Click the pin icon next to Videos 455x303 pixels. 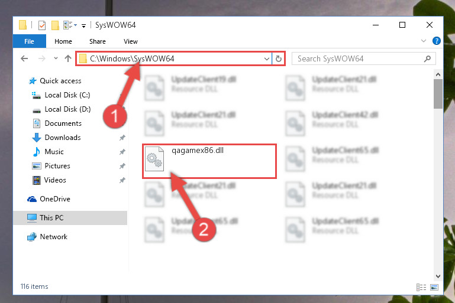point(122,180)
